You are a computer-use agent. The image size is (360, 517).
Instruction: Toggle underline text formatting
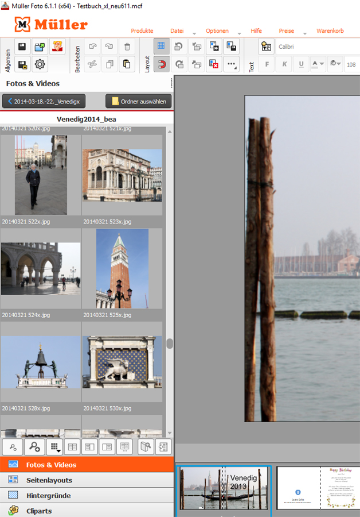(x=301, y=64)
